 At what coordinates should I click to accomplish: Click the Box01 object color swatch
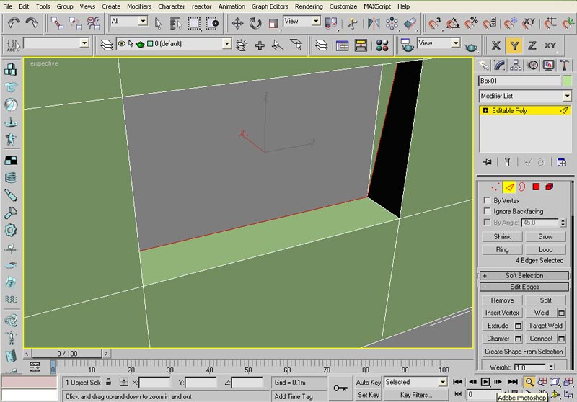click(x=567, y=81)
